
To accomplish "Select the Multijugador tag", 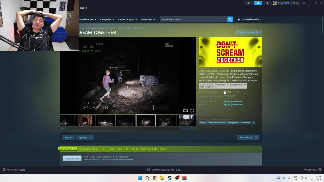I will click(233, 123).
